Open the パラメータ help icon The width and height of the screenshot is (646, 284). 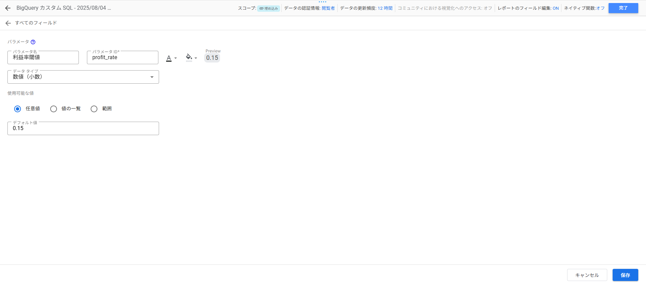point(33,42)
